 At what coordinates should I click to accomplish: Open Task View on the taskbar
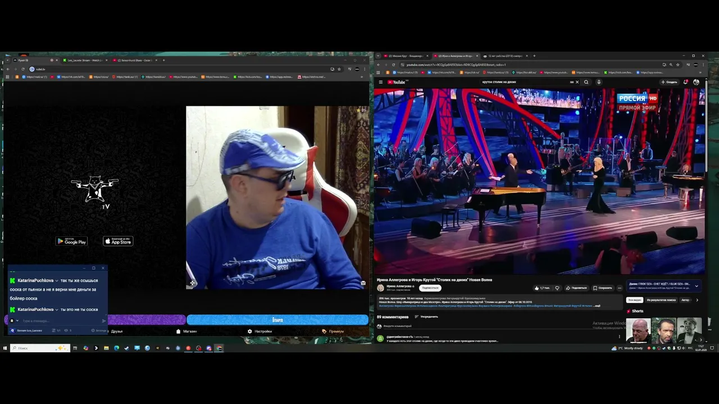click(x=75, y=348)
